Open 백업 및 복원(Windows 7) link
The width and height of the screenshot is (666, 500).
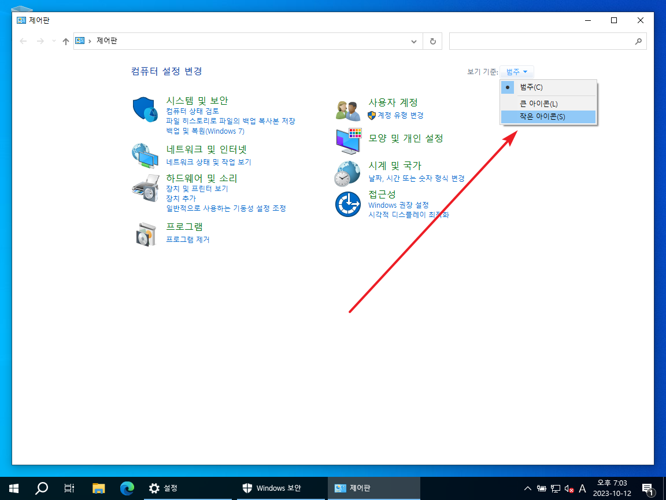click(x=205, y=131)
